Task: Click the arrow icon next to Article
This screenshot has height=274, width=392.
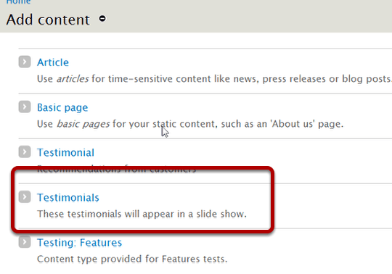Action: pyautogui.click(x=25, y=62)
